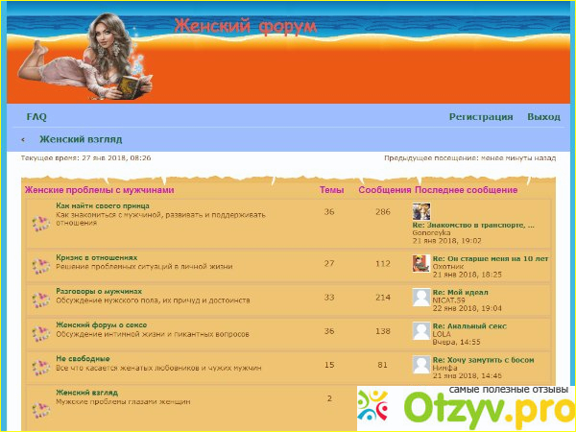
Task: Open the Регистрация page
Action: pos(480,117)
